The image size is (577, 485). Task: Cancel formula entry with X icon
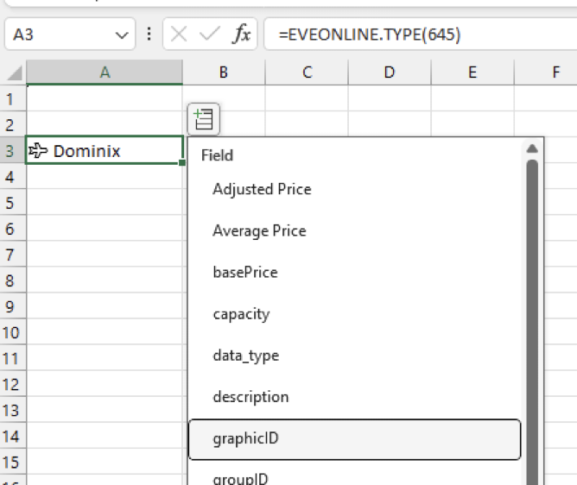179,35
